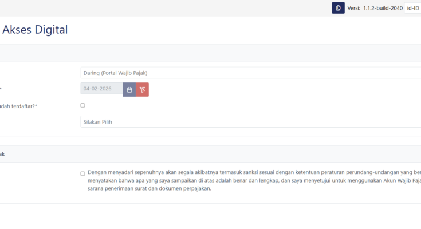The height and width of the screenshot is (229, 421).
Task: Open the 'Daring (Portal Wajib Pajak)' dropdown
Action: pyautogui.click(x=250, y=73)
